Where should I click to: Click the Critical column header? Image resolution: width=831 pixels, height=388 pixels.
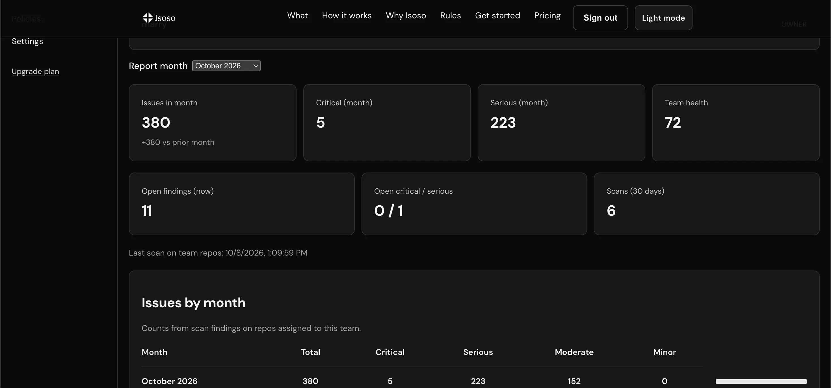pos(390,352)
